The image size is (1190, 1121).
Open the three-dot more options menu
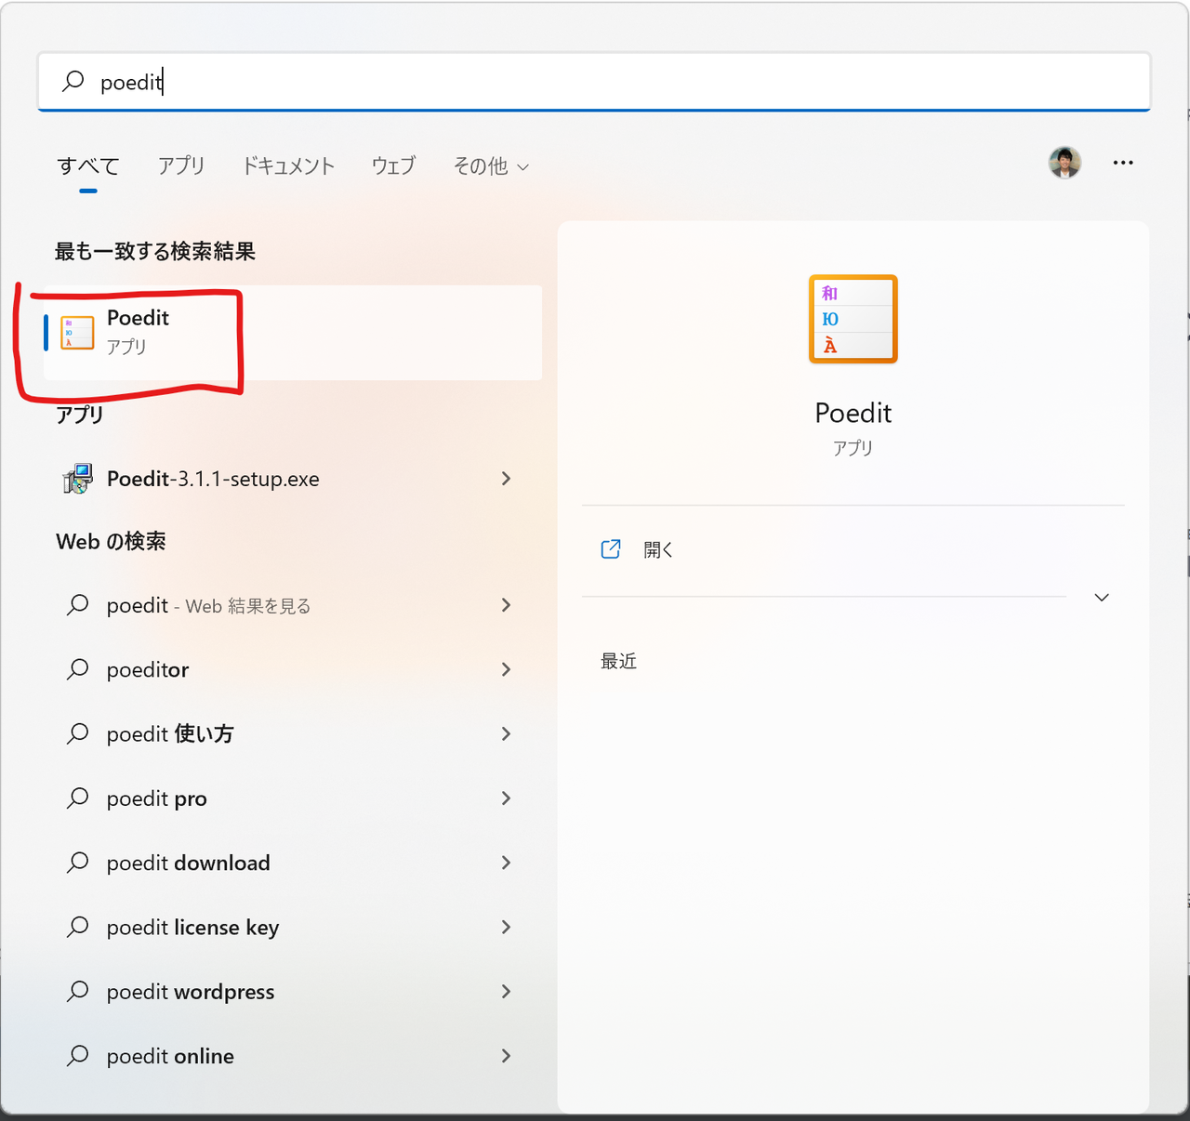click(1122, 163)
